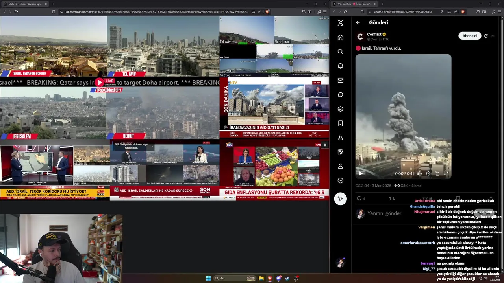Screen dimensions: 504x283
Task: Open the zoom magnifier icon in the X address bar
Action: [x=442, y=12]
